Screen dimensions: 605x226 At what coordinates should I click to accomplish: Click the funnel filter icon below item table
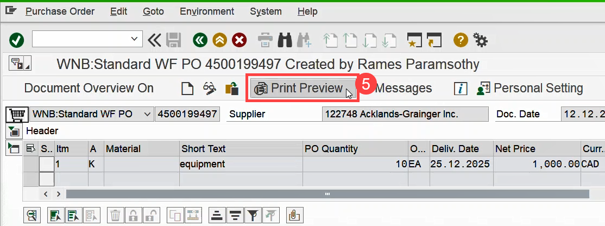point(251,215)
